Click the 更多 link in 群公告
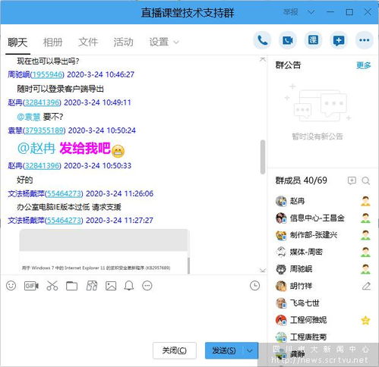Screen dimensions: 379x367 pyautogui.click(x=363, y=65)
